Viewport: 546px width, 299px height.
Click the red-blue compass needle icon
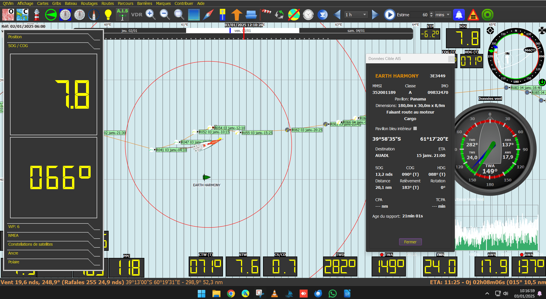[208, 15]
